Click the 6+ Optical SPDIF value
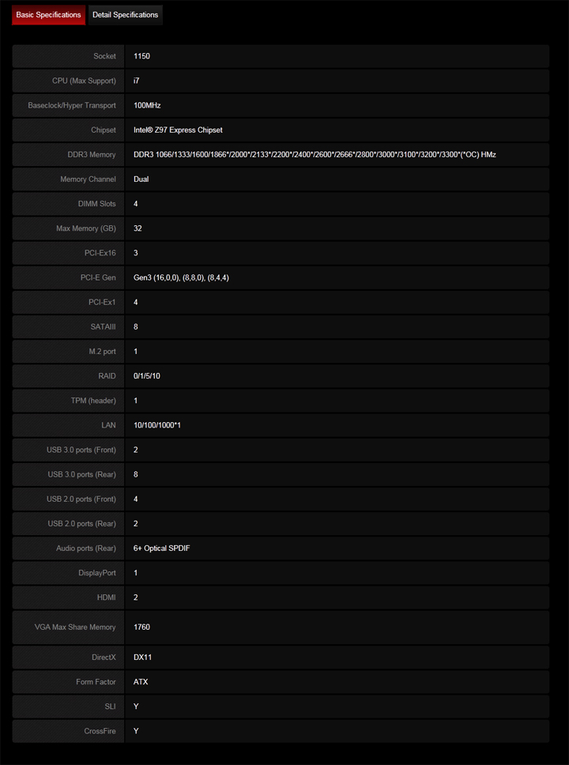 [161, 548]
